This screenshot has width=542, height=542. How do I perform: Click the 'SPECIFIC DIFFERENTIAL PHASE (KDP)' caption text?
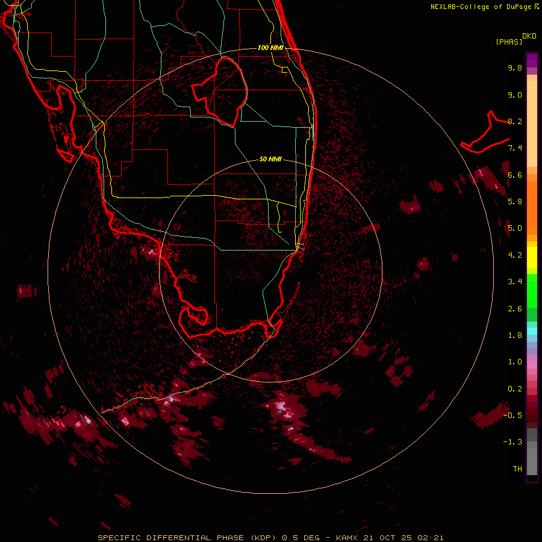(186, 538)
